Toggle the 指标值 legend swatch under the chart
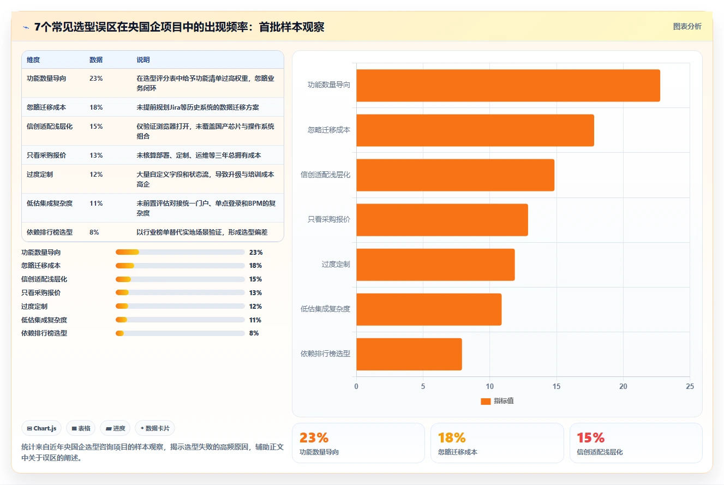Viewport: 724px width, 485px height. pyautogui.click(x=486, y=401)
